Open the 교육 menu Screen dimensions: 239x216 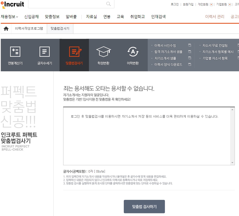click(120, 17)
